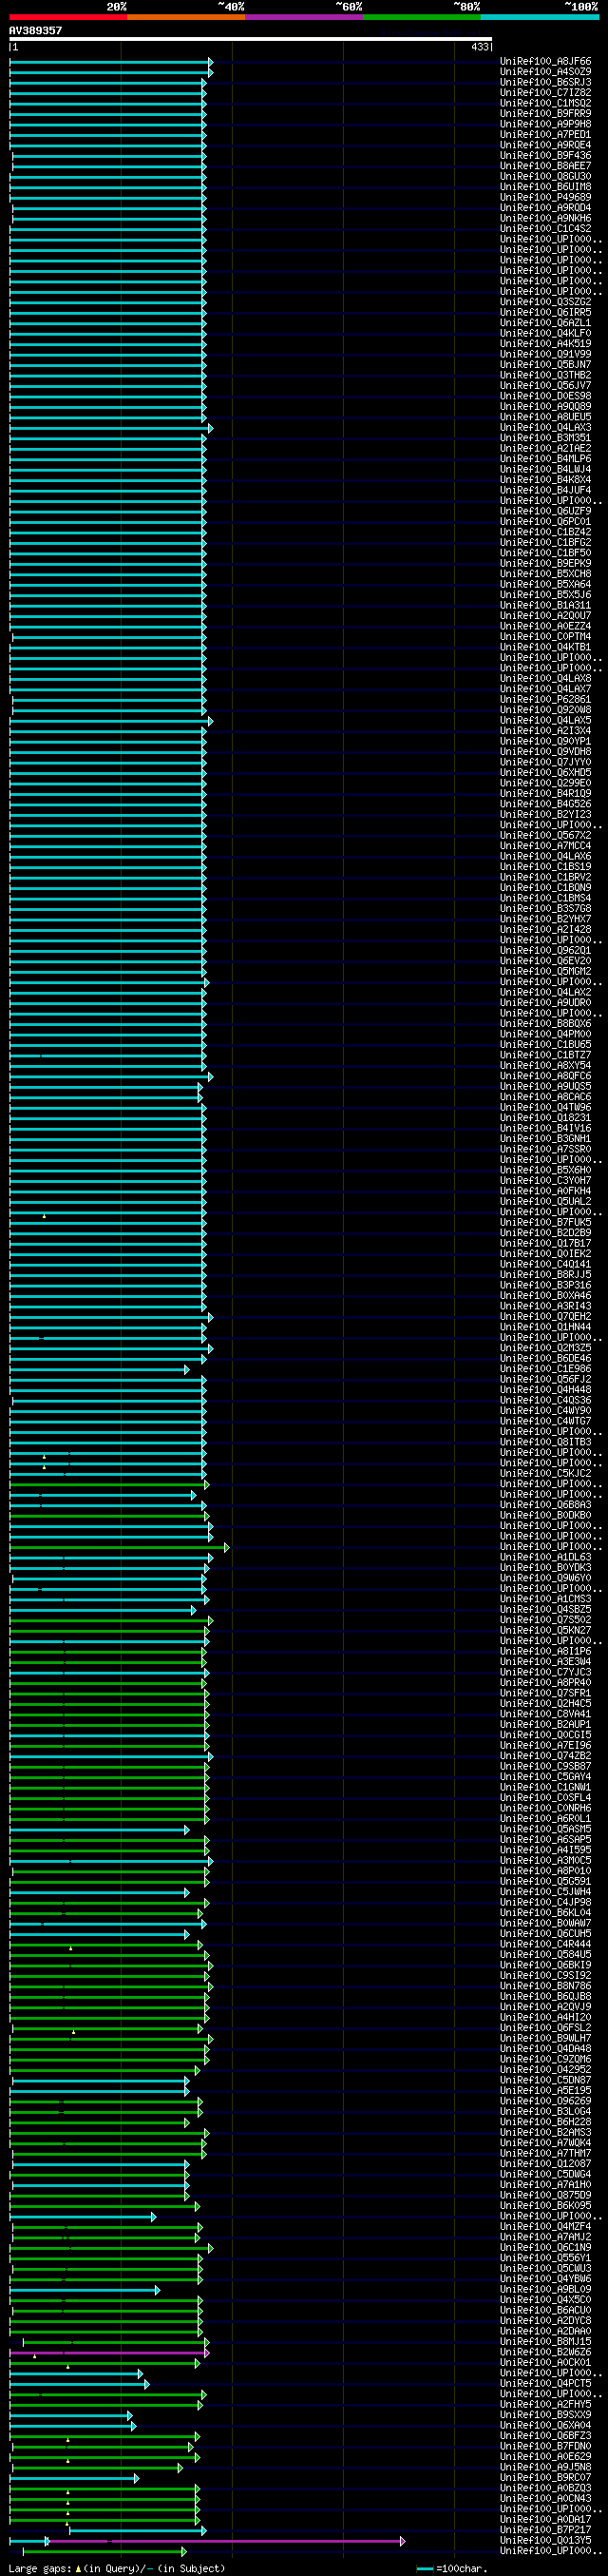Select hit label UniRef100_C7YJC3
The image size is (608, 2576).
click(x=545, y=1672)
